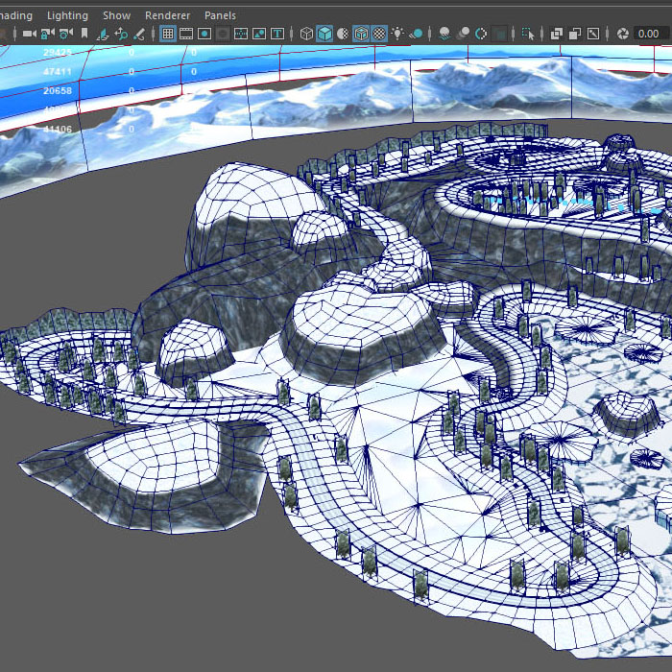Viewport: 672px width, 672px height.
Task: Open the Lighting menu
Action: 67,15
